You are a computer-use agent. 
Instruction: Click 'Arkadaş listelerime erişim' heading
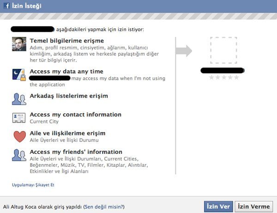pyautogui.click(x=69, y=96)
